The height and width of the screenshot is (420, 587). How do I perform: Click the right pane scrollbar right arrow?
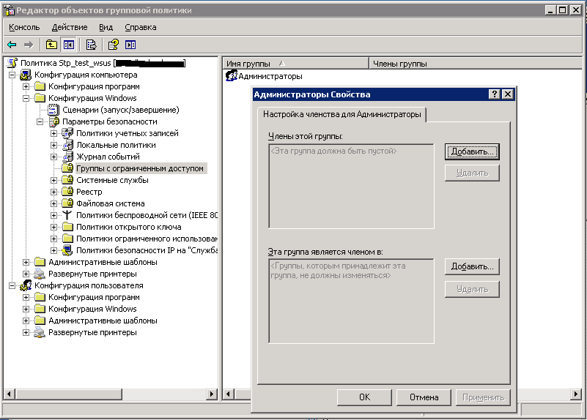(x=577, y=394)
